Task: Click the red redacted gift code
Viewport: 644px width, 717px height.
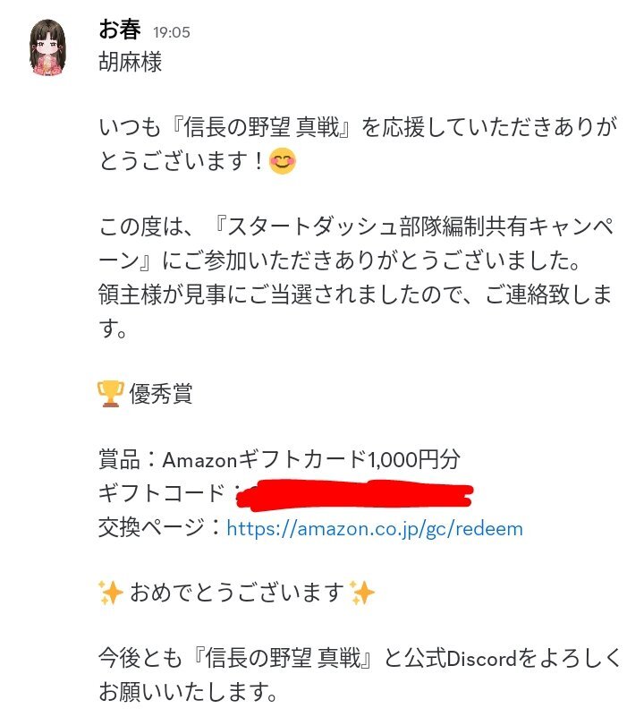Action: click(x=355, y=495)
